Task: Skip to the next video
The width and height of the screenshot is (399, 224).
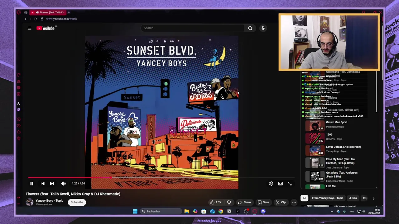Action: (x=52, y=184)
